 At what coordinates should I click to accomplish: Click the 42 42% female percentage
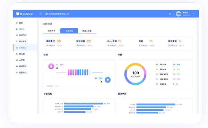click(x=60, y=65)
